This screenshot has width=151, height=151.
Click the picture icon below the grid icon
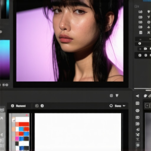[137, 124]
